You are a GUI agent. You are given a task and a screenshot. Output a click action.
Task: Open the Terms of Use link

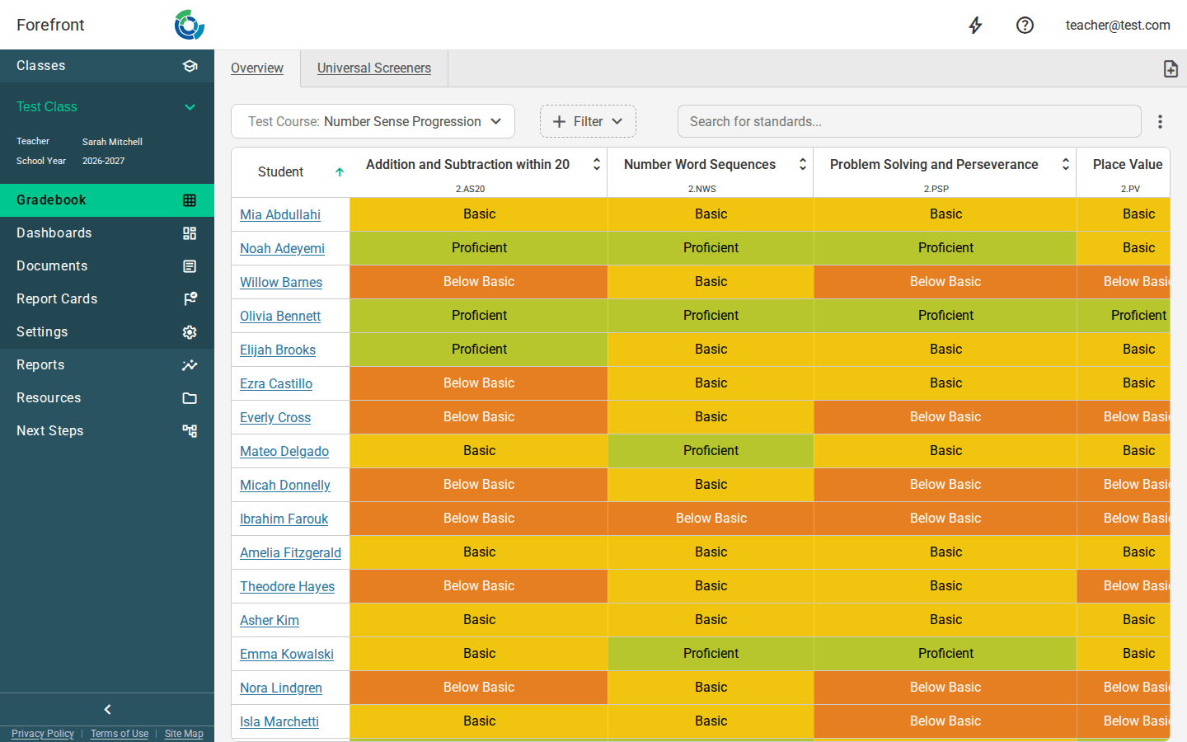[120, 734]
